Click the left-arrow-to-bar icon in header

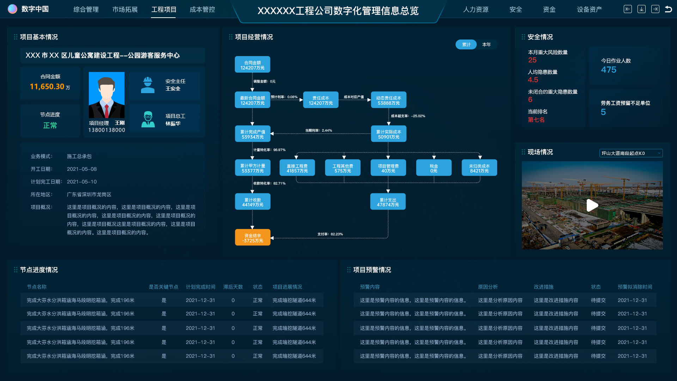pos(628,9)
